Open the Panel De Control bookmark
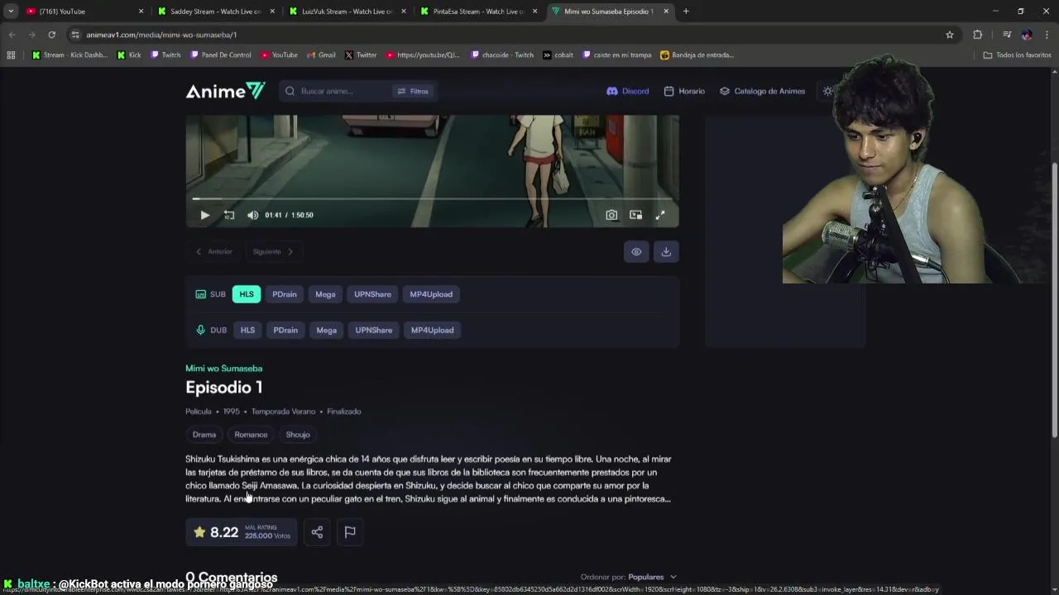1059x595 pixels. (x=220, y=55)
